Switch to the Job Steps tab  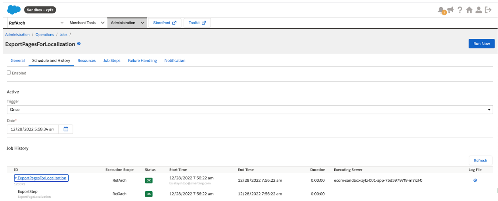pyautogui.click(x=112, y=61)
